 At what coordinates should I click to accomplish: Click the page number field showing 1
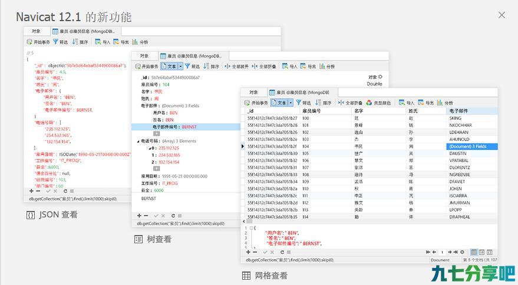(442, 252)
